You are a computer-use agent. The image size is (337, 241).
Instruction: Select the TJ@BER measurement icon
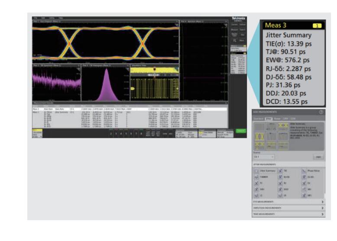[256, 177]
